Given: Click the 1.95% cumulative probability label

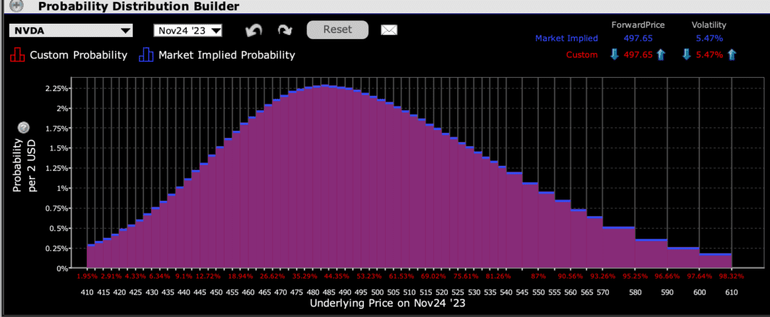Looking at the screenshot, I should coord(87,276).
